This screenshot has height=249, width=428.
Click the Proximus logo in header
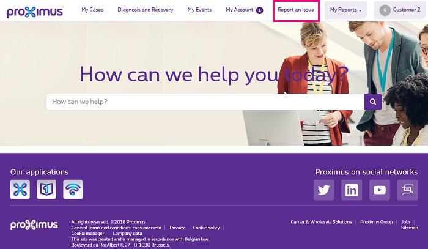point(35,12)
